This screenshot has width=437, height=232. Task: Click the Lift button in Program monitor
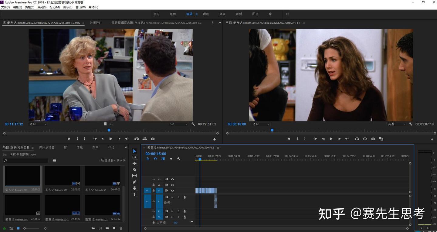click(x=357, y=139)
